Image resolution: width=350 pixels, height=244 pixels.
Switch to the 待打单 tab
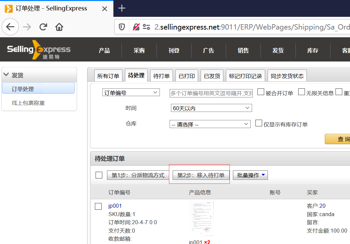coord(162,76)
